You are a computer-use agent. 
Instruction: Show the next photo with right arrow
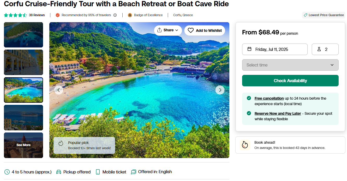pos(220,90)
